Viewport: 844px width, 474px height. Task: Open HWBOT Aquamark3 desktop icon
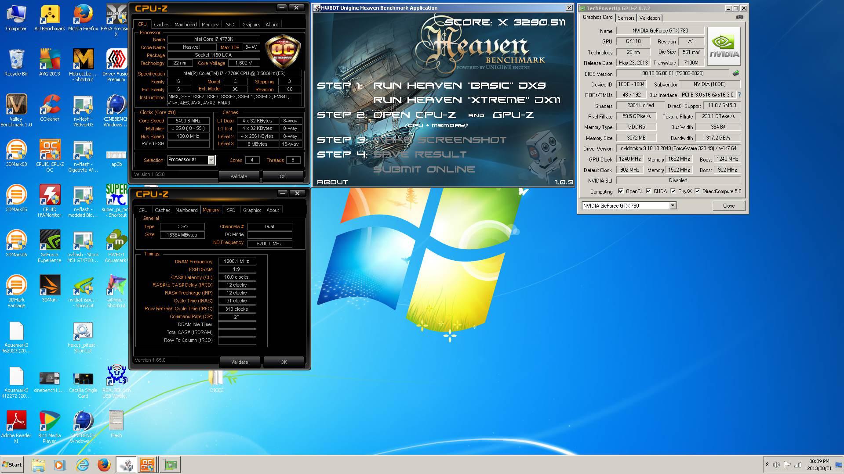[116, 246]
